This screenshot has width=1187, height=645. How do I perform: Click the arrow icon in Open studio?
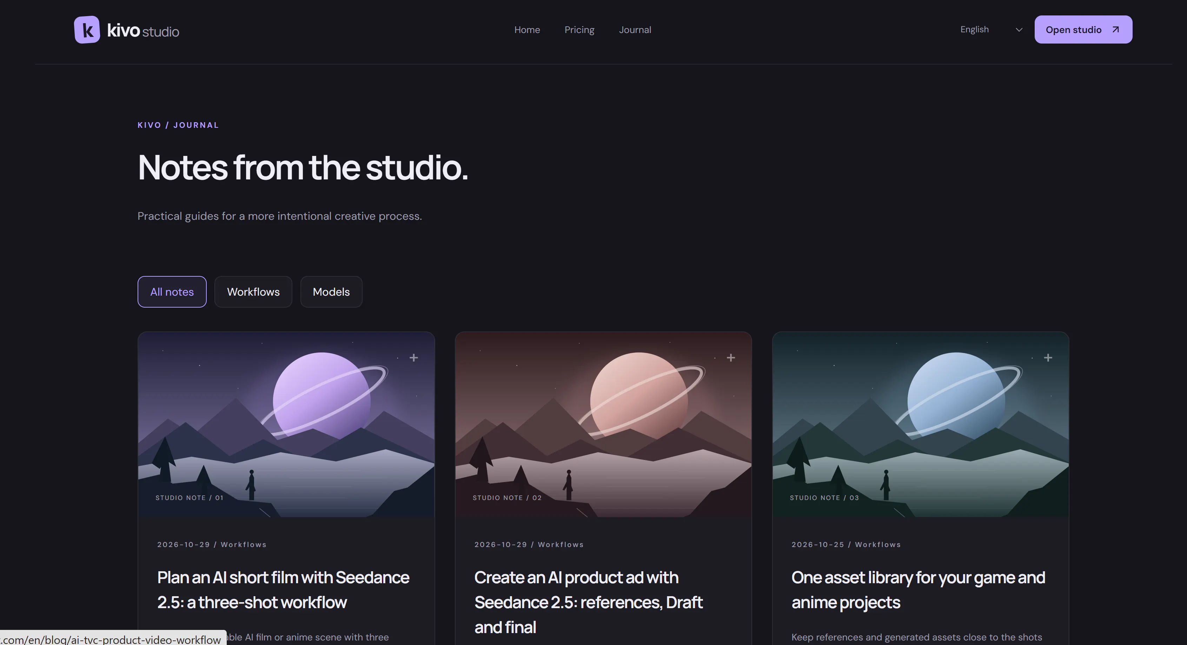1116,29
